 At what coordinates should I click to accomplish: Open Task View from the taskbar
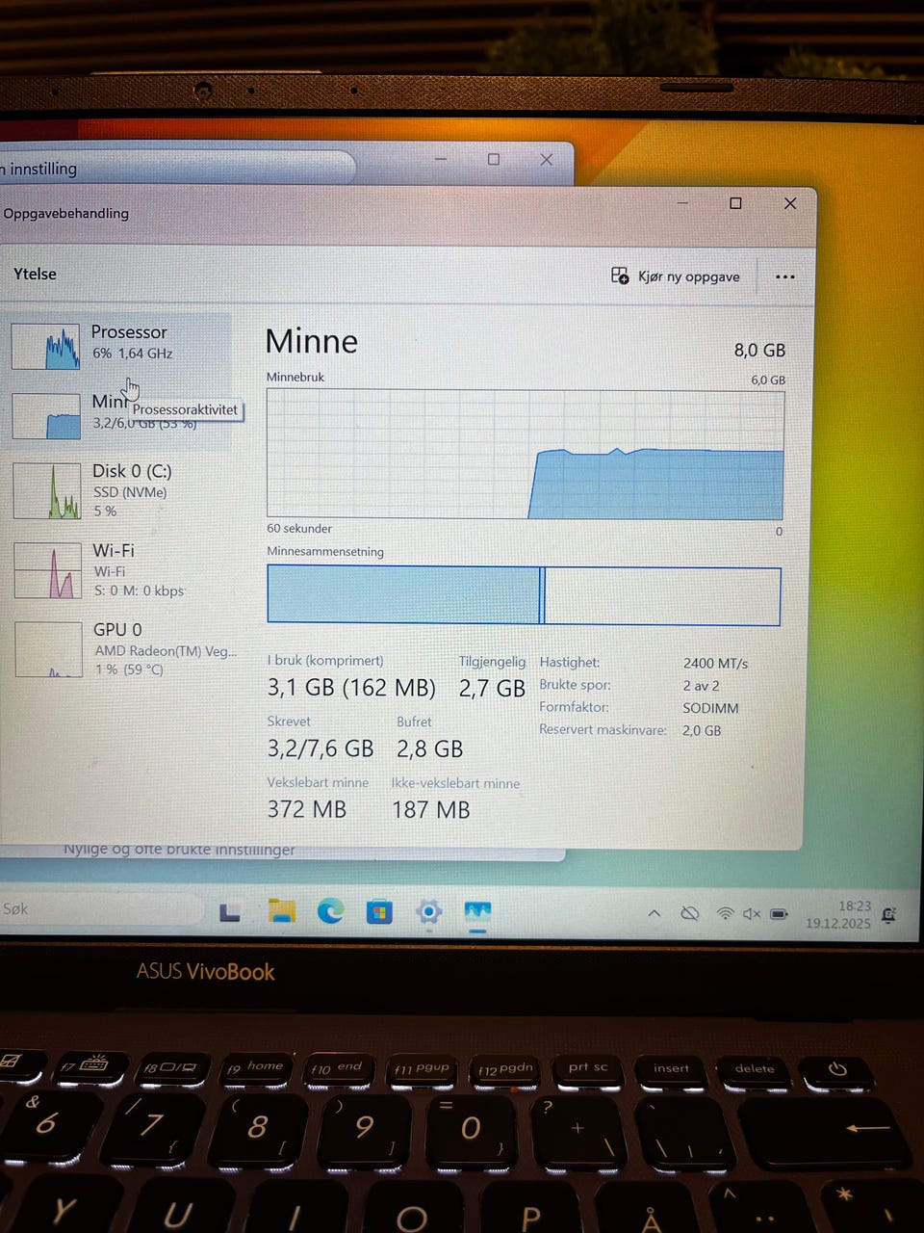tap(229, 911)
